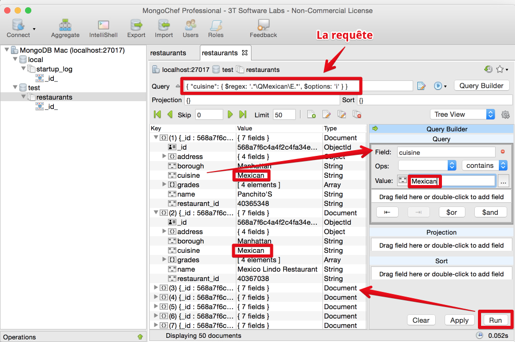Click the ellipsis button beside Value
Image resolution: width=515 pixels, height=342 pixels.
(503, 180)
